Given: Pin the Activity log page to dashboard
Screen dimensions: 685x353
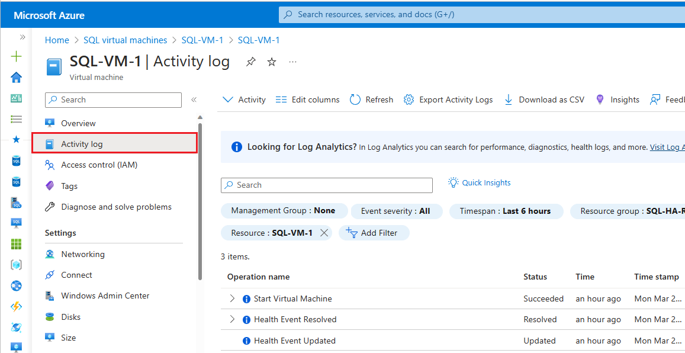Looking at the screenshot, I should pos(250,61).
